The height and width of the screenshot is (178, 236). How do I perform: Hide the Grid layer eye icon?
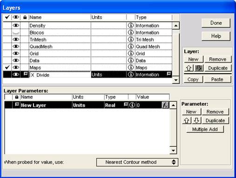click(16, 54)
